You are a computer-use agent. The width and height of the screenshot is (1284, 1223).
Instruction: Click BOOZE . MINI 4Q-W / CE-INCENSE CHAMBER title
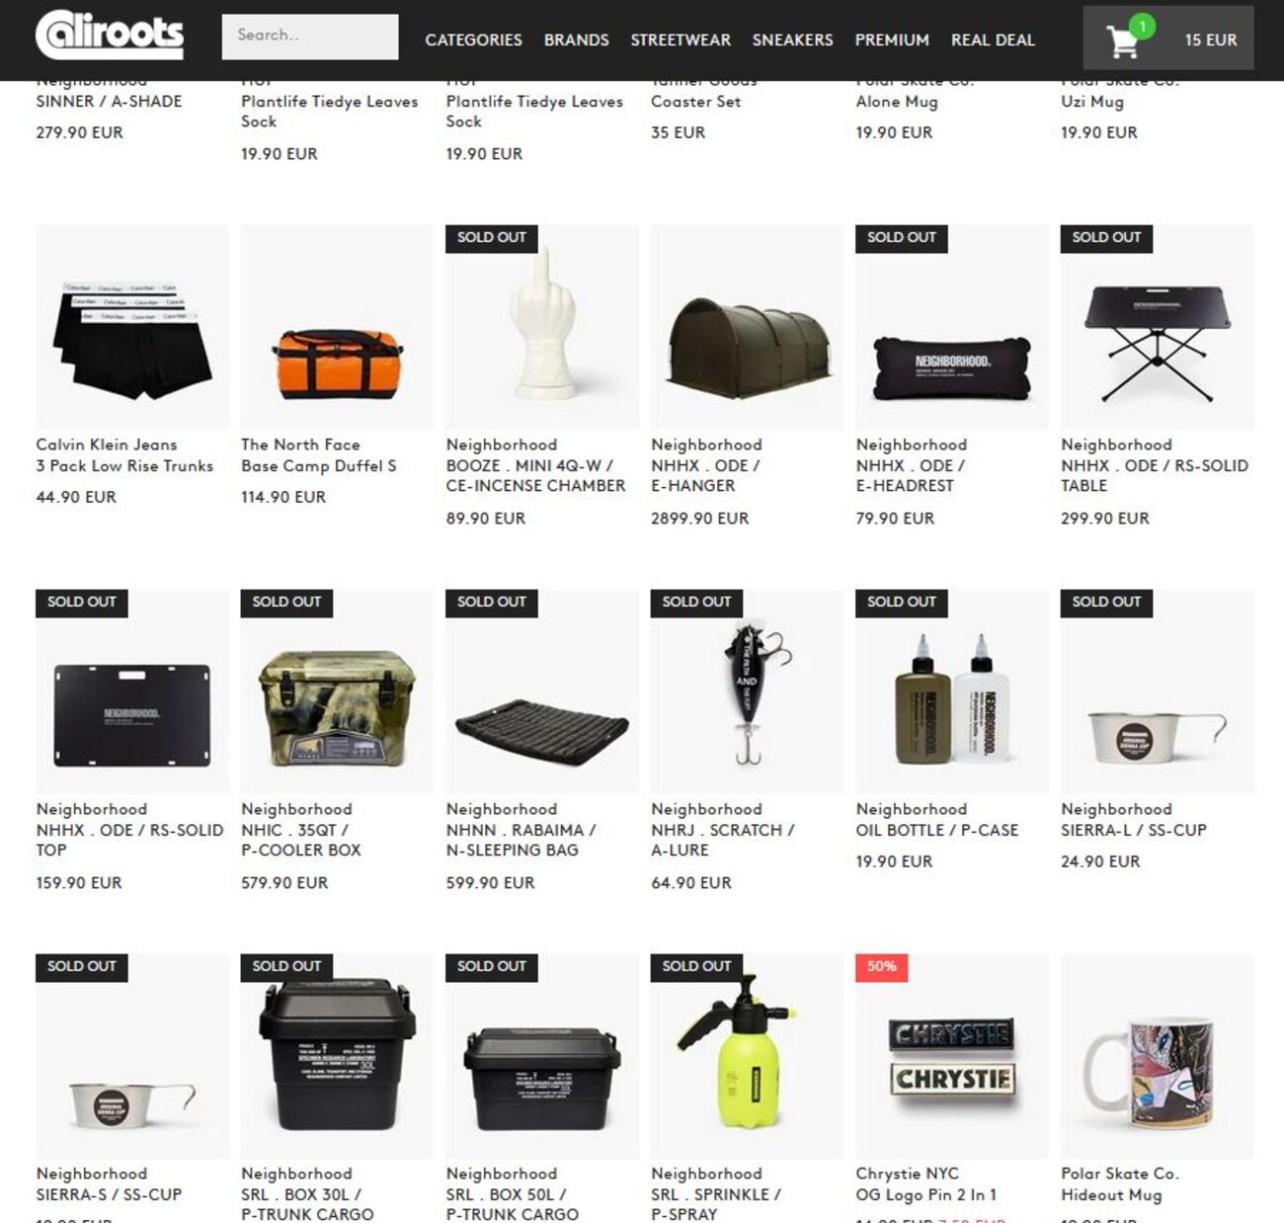[x=535, y=475]
